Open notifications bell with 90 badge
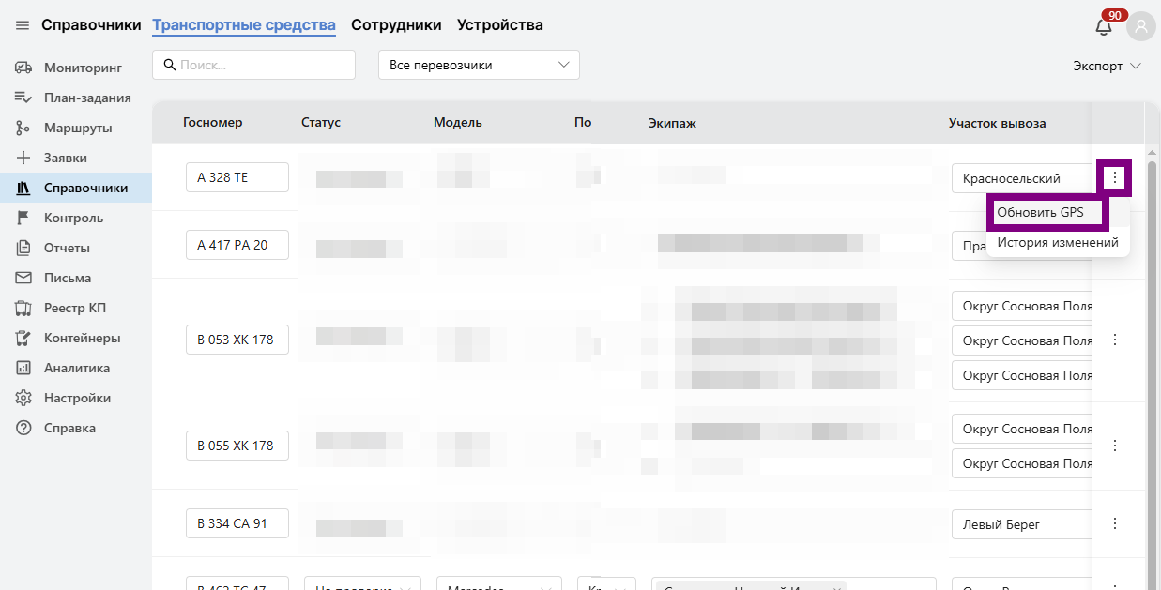The height and width of the screenshot is (590, 1161). coord(1104,26)
